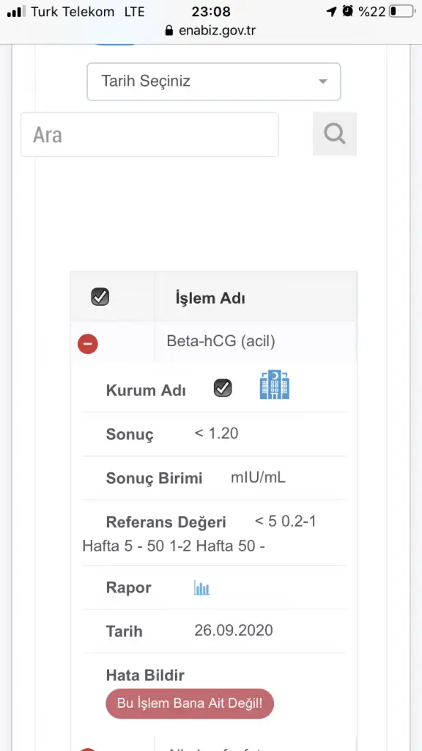
Task: Click the magnifier search icon
Action: tap(334, 134)
